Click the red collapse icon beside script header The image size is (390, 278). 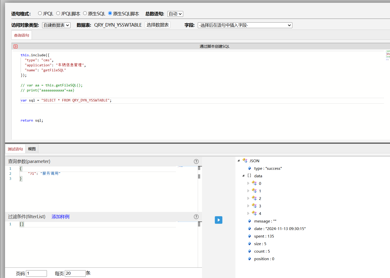tap(16, 46)
